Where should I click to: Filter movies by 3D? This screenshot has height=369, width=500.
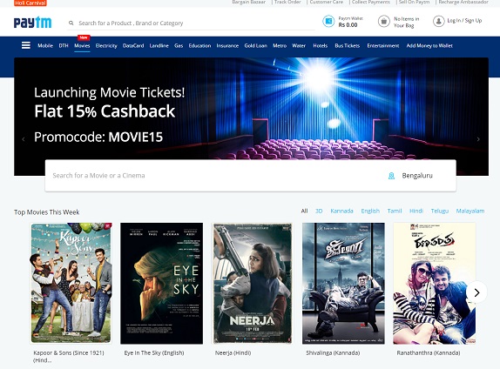point(319,211)
